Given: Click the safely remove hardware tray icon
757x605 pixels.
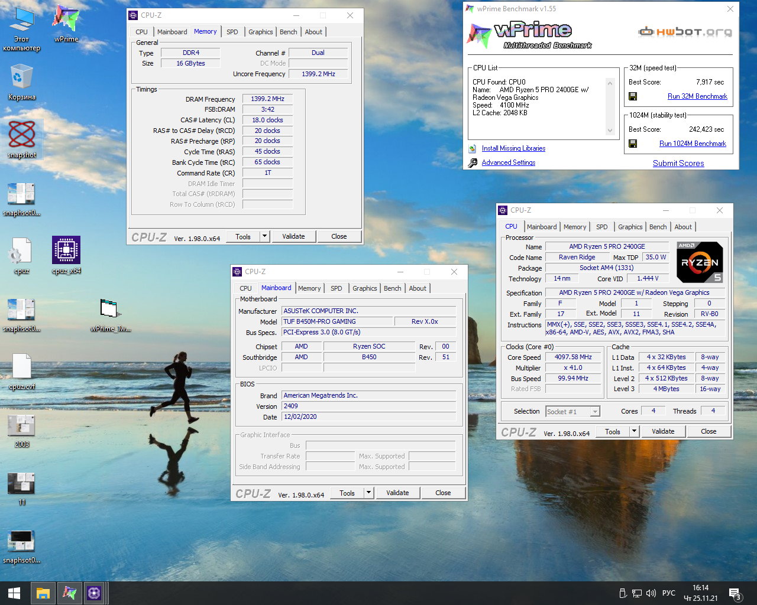Looking at the screenshot, I should [x=623, y=593].
